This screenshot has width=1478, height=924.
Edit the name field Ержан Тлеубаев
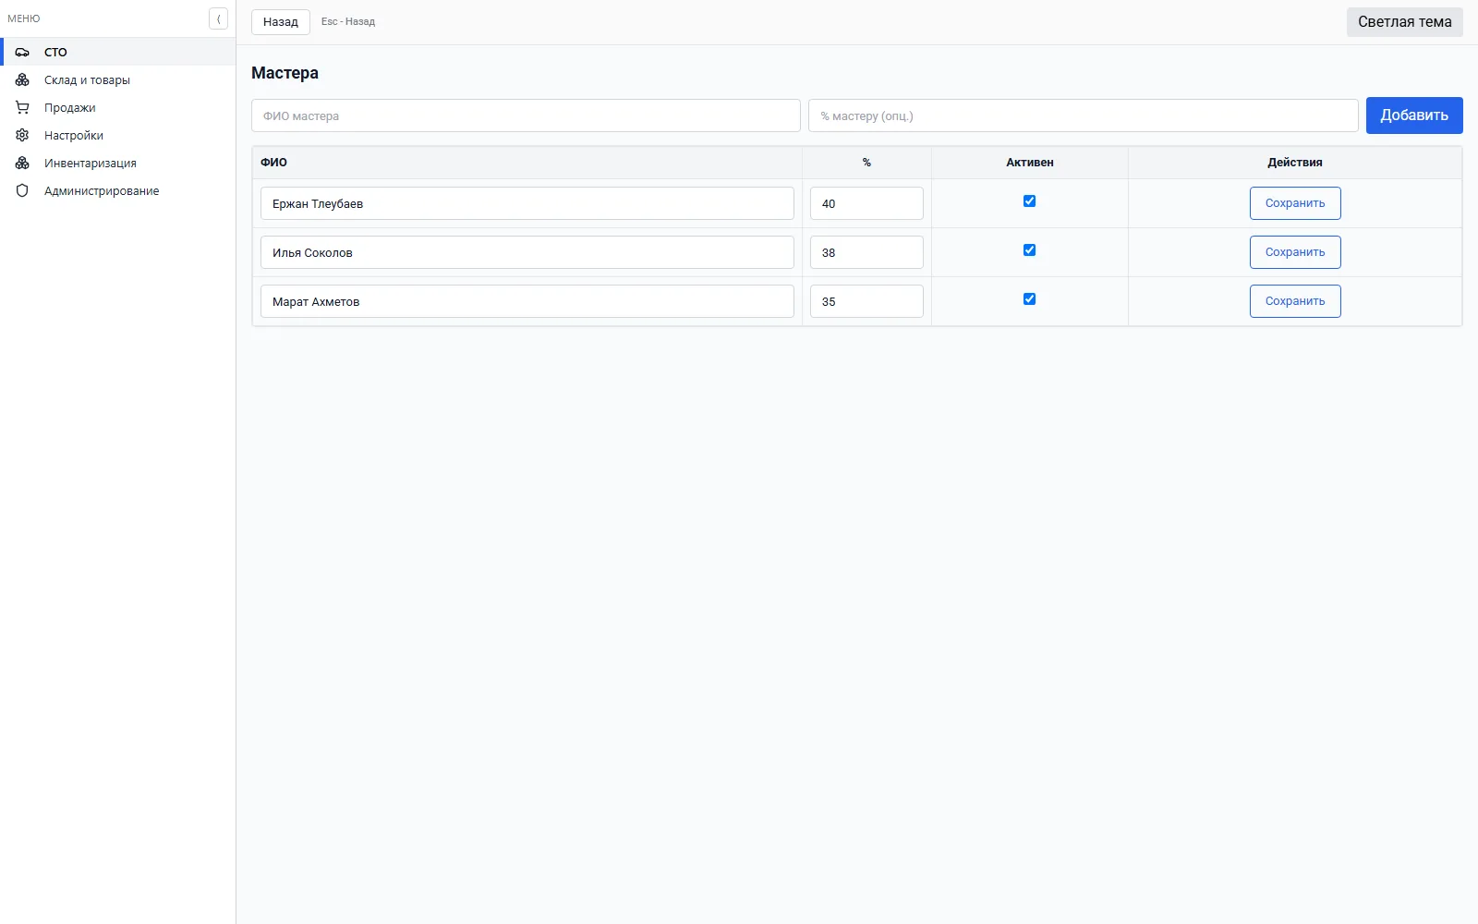tap(527, 203)
